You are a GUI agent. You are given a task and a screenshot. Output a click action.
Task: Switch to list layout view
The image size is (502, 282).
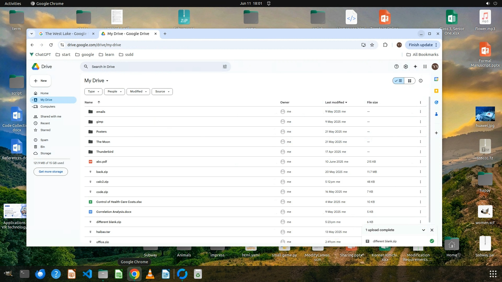coord(398,81)
